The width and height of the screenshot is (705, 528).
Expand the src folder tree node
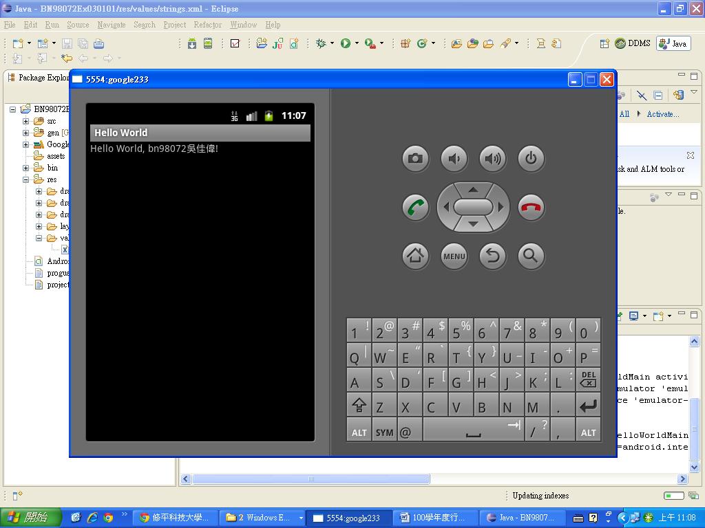coord(26,121)
